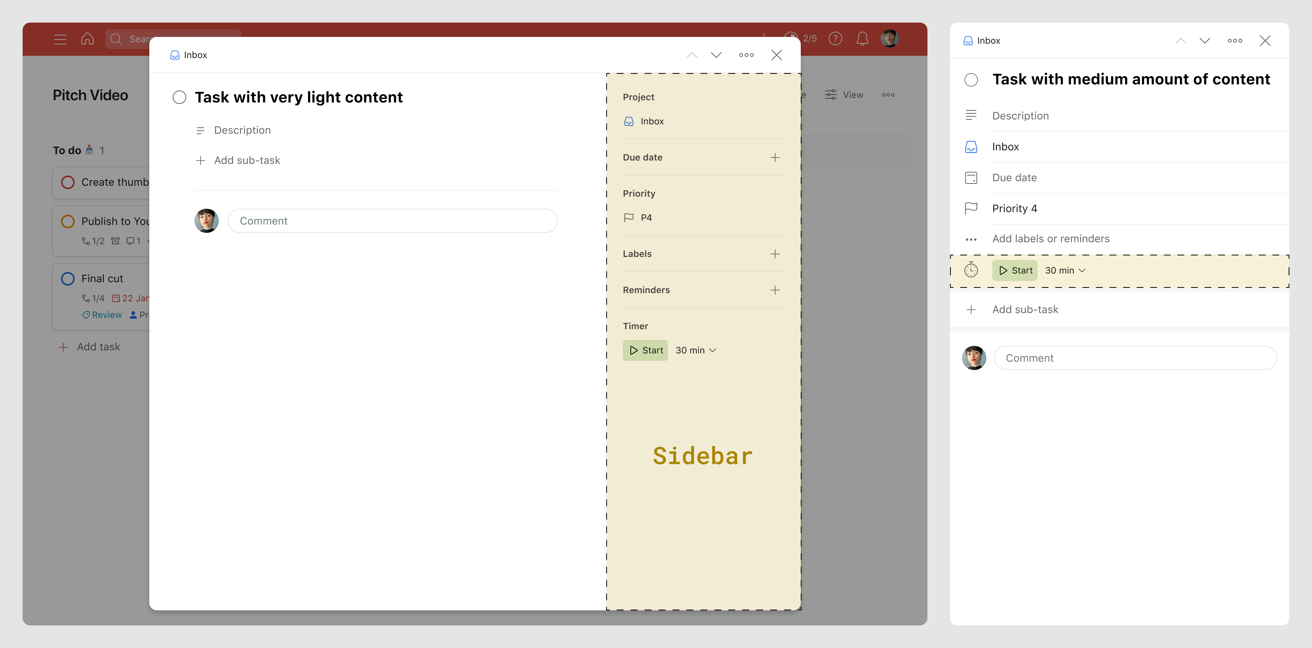Complete 'Task with very light content' checkbox

pyautogui.click(x=179, y=97)
